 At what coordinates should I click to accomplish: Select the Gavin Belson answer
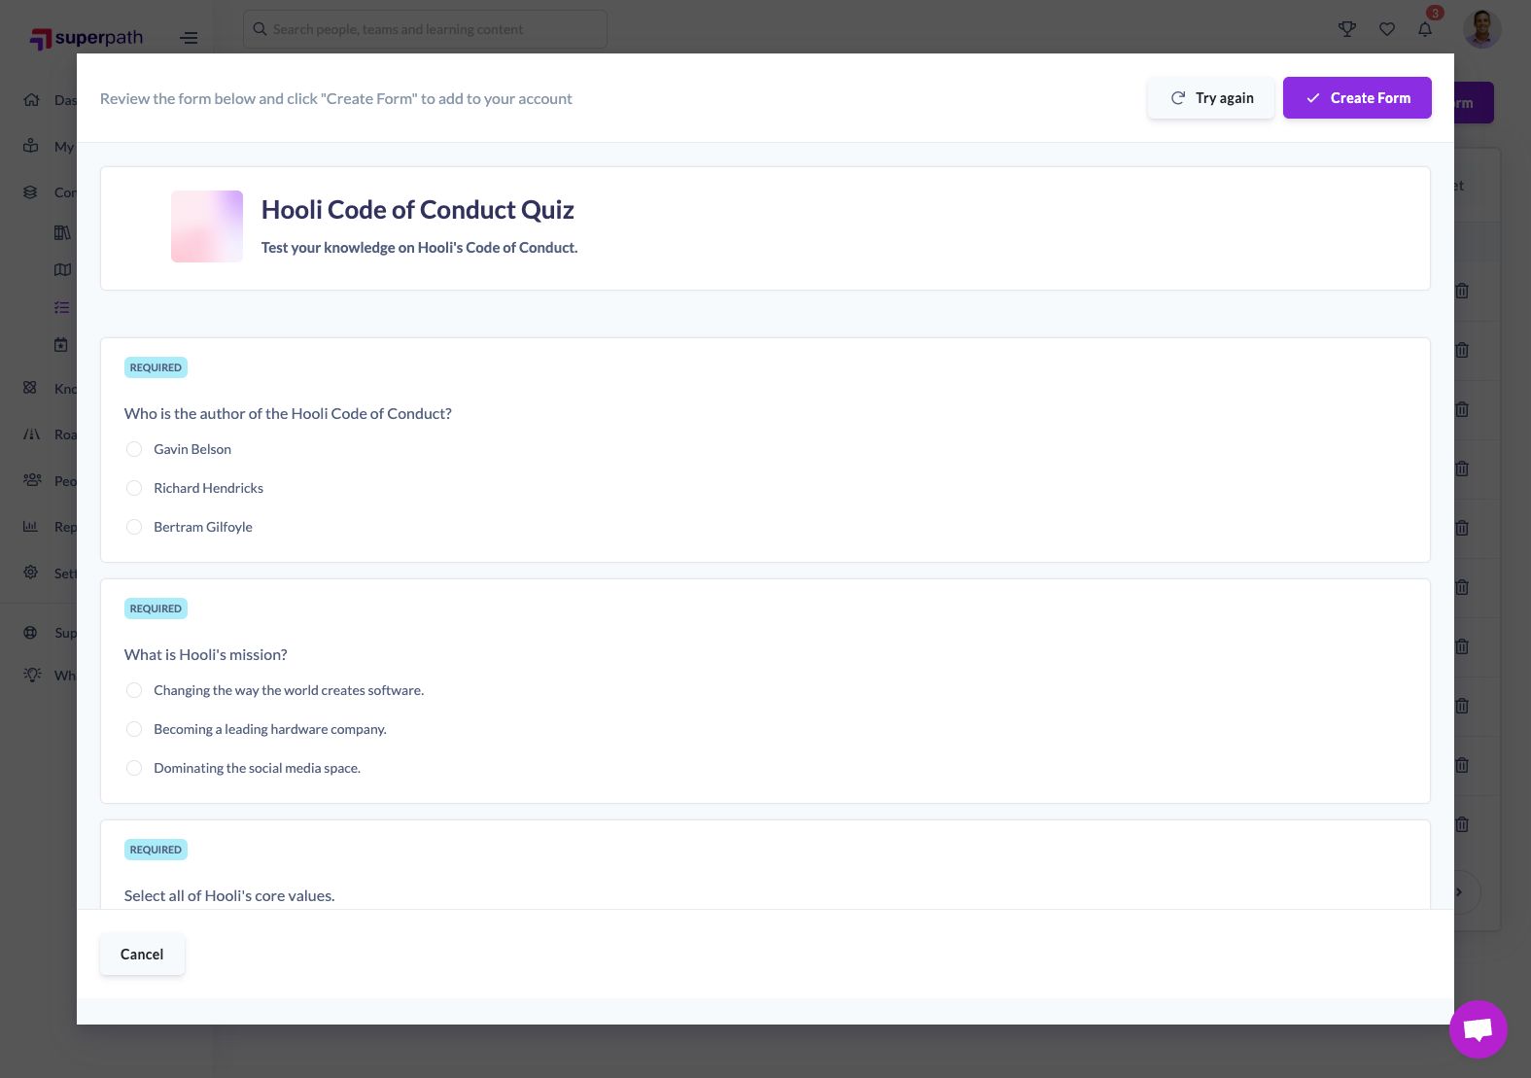point(134,449)
